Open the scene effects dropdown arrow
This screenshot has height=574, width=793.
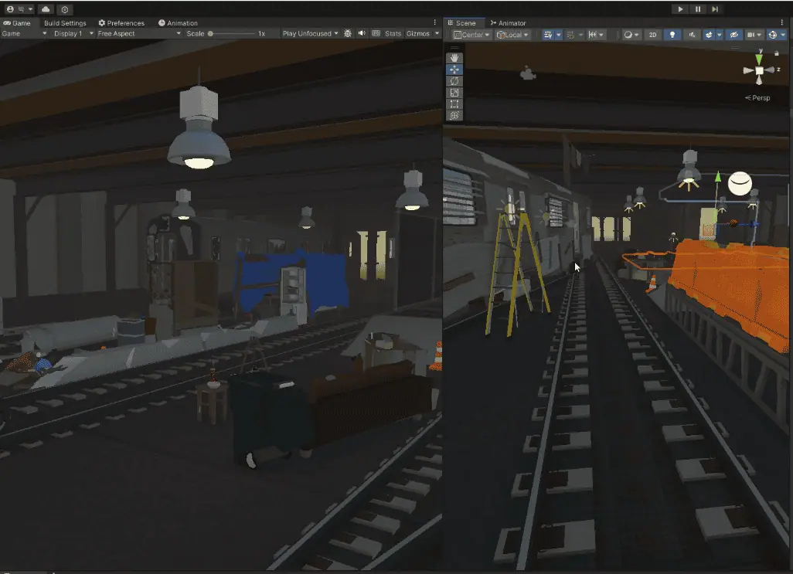point(719,35)
